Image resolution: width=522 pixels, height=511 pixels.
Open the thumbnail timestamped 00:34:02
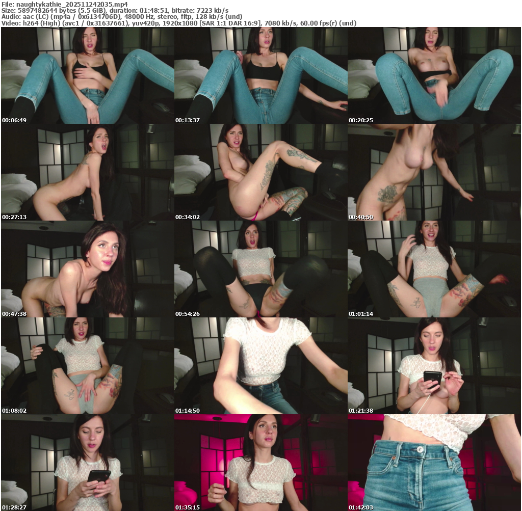coord(260,172)
